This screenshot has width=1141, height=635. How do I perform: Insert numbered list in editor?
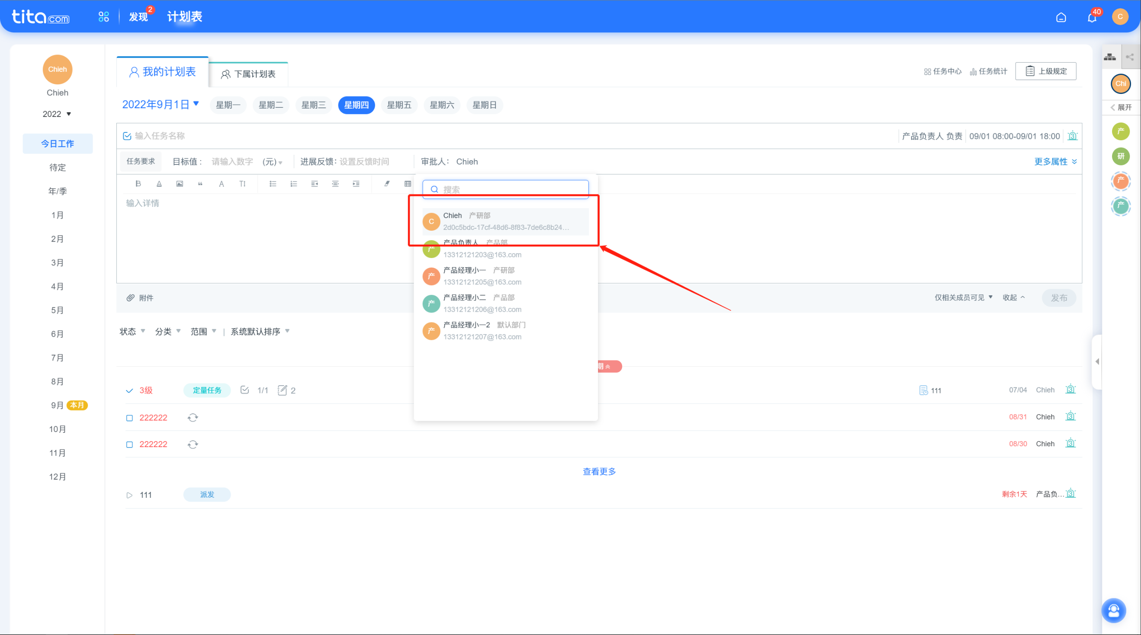pos(294,184)
